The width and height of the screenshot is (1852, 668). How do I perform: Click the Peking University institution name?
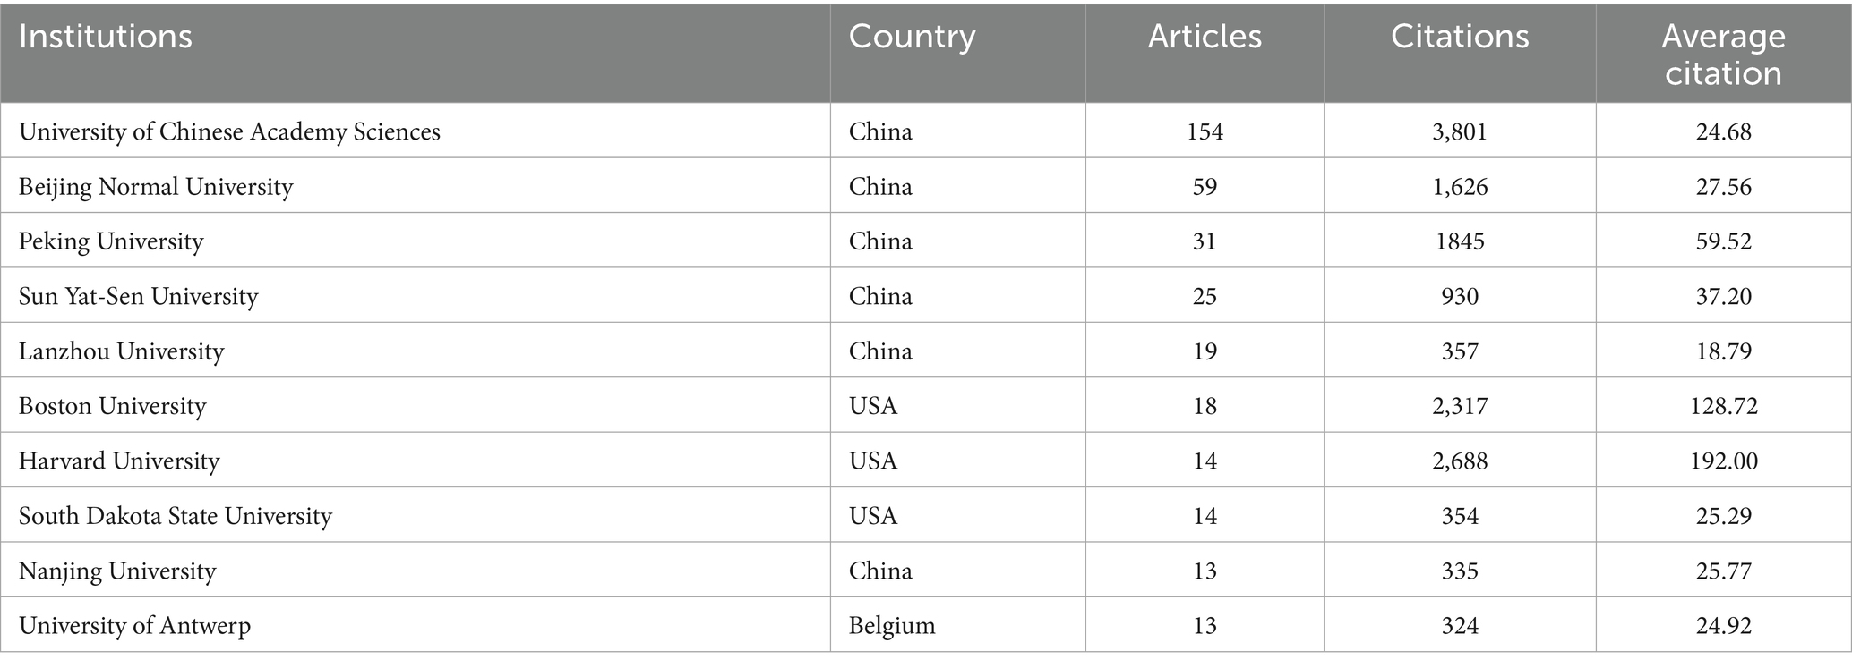pos(111,241)
